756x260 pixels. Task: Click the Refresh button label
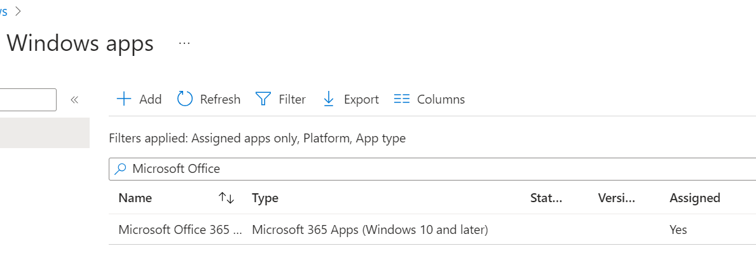pyautogui.click(x=221, y=99)
